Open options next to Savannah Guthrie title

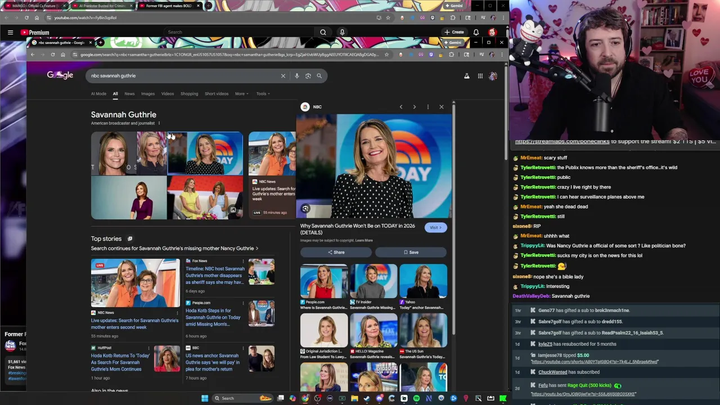point(159,123)
